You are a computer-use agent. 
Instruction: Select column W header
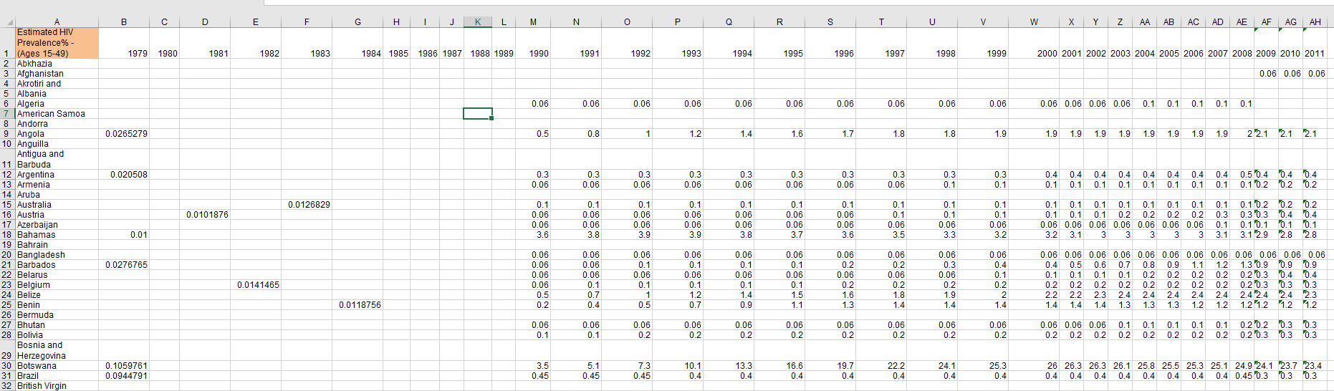1034,22
